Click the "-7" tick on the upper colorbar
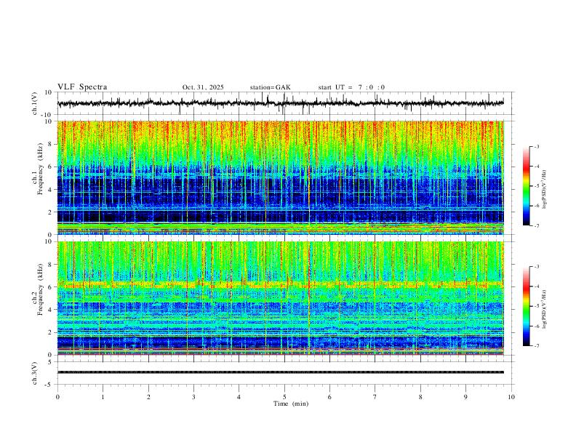This screenshot has width=576, height=445. pyautogui.click(x=536, y=225)
